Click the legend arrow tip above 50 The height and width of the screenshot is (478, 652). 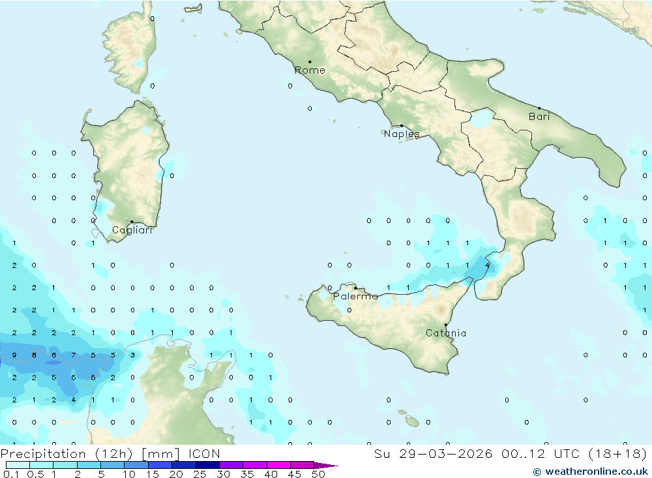[x=327, y=466]
